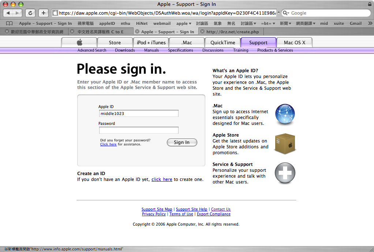Click the URL address bar
The image size is (374, 252).
click(x=165, y=13)
